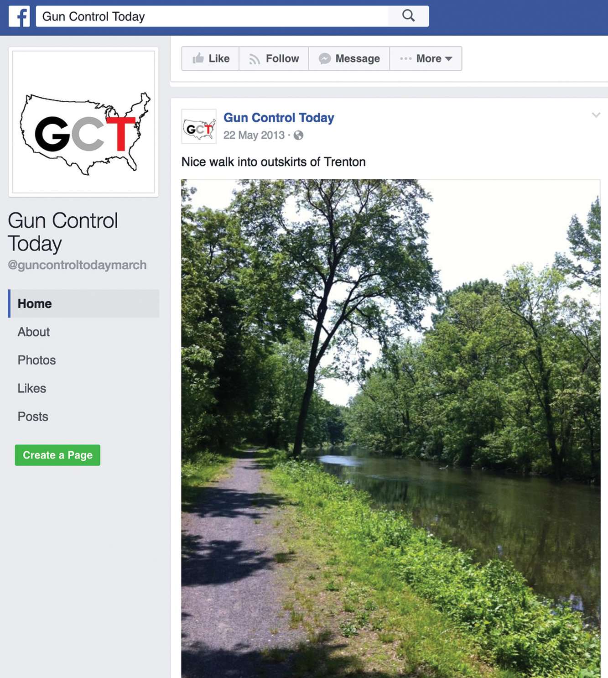The image size is (608, 678).
Task: Select Likes in the page menu
Action: point(32,388)
